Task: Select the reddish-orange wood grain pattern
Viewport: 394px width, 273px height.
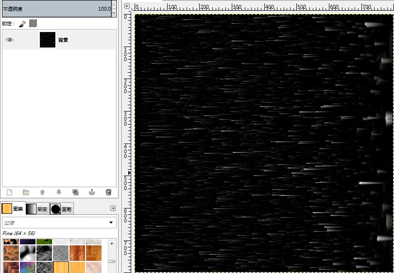Action: (77, 253)
